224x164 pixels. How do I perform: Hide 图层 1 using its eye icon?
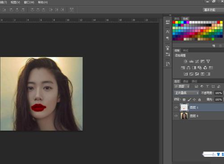click(176, 107)
